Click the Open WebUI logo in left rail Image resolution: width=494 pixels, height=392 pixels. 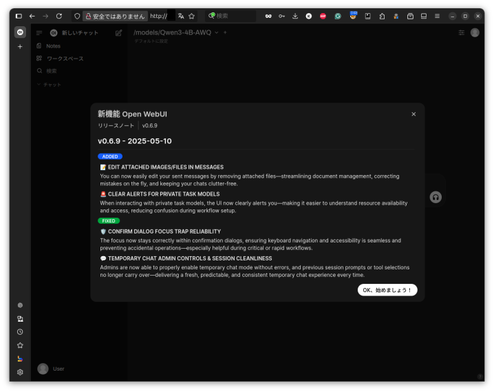point(20,32)
